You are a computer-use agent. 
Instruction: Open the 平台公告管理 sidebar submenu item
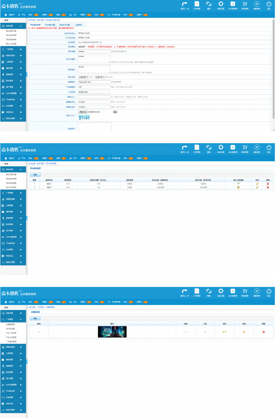12,337
